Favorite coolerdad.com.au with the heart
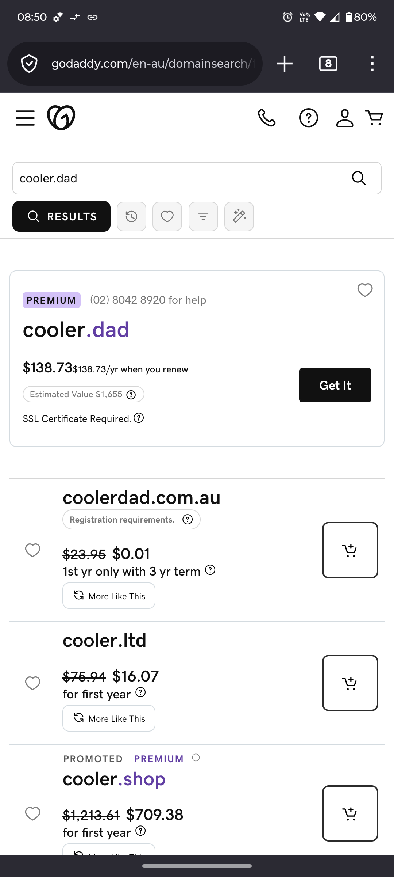The height and width of the screenshot is (877, 394). pyautogui.click(x=32, y=550)
